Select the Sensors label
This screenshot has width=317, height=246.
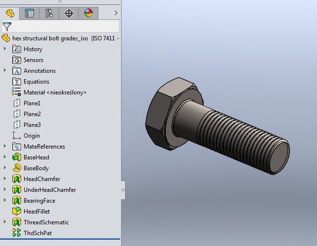click(x=33, y=60)
